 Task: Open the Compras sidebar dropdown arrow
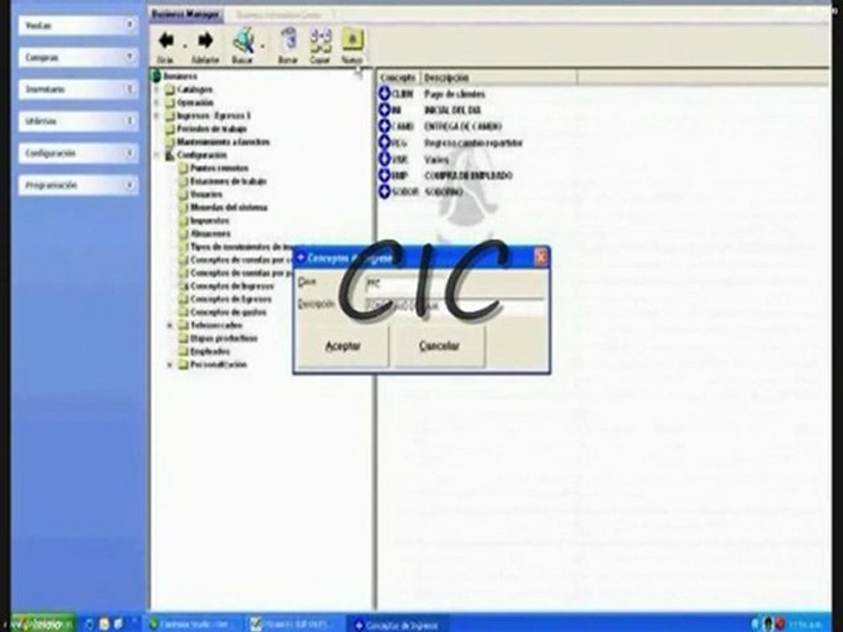click(x=130, y=56)
